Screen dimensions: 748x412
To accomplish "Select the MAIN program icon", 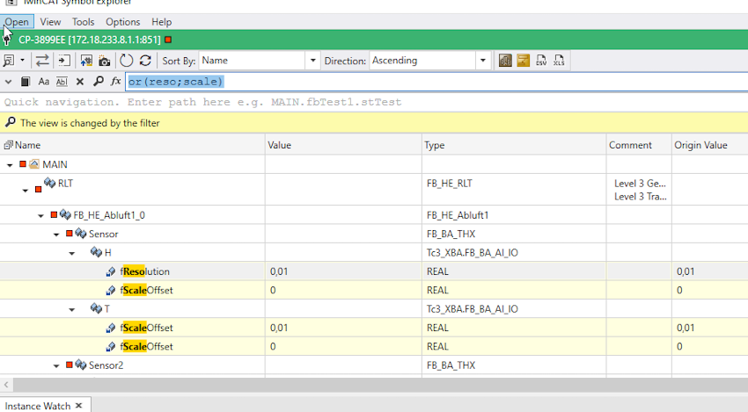I will click(x=33, y=164).
